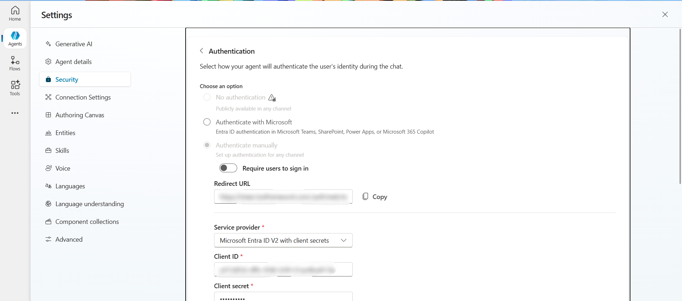Open Component collections settings
This screenshot has width=682, height=301.
pyautogui.click(x=85, y=221)
